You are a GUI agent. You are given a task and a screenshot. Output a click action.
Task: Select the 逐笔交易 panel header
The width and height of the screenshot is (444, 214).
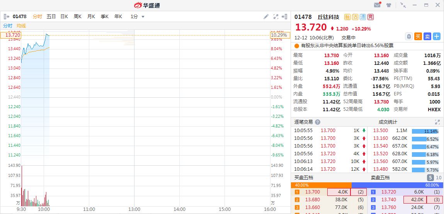click(304, 122)
